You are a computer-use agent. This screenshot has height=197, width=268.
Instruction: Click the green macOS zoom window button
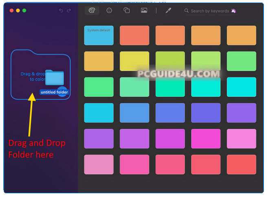point(24,11)
